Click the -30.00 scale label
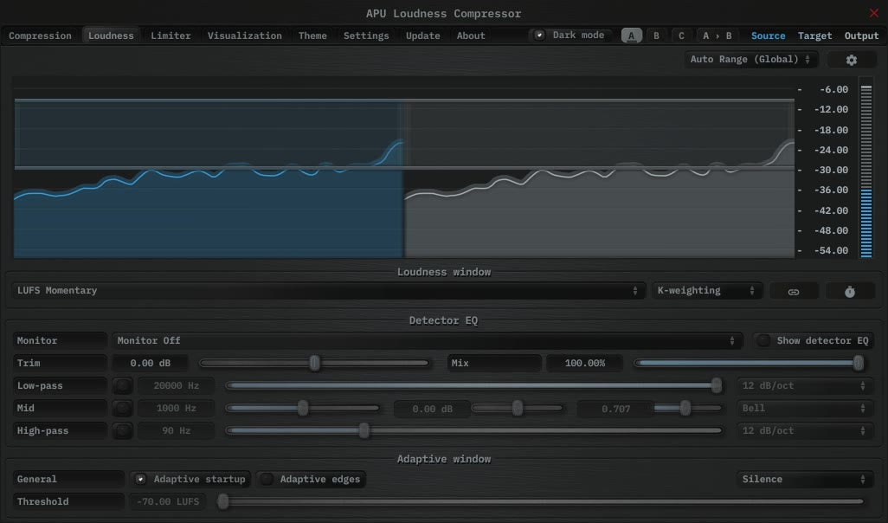This screenshot has width=888, height=523. click(x=831, y=171)
